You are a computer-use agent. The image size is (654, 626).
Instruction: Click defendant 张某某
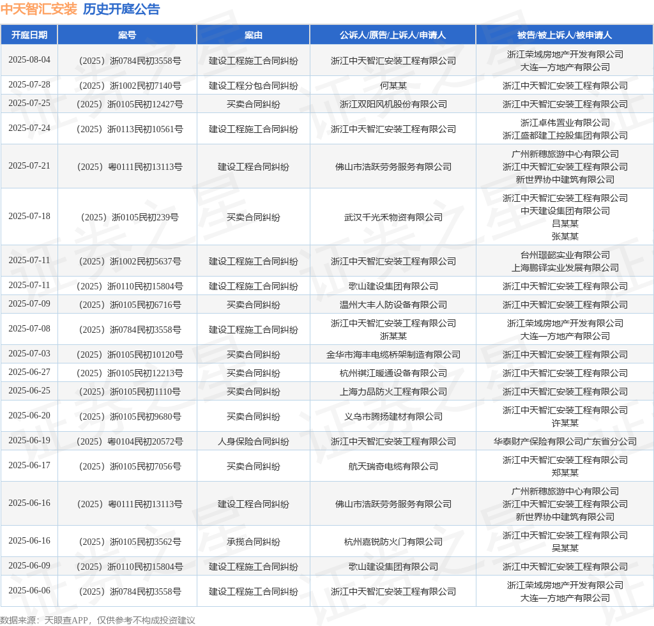(565, 236)
